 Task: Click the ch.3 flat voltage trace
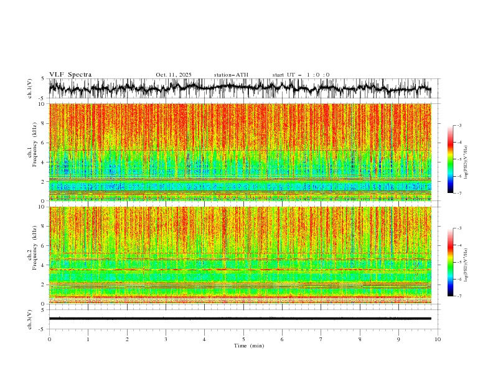240,319
